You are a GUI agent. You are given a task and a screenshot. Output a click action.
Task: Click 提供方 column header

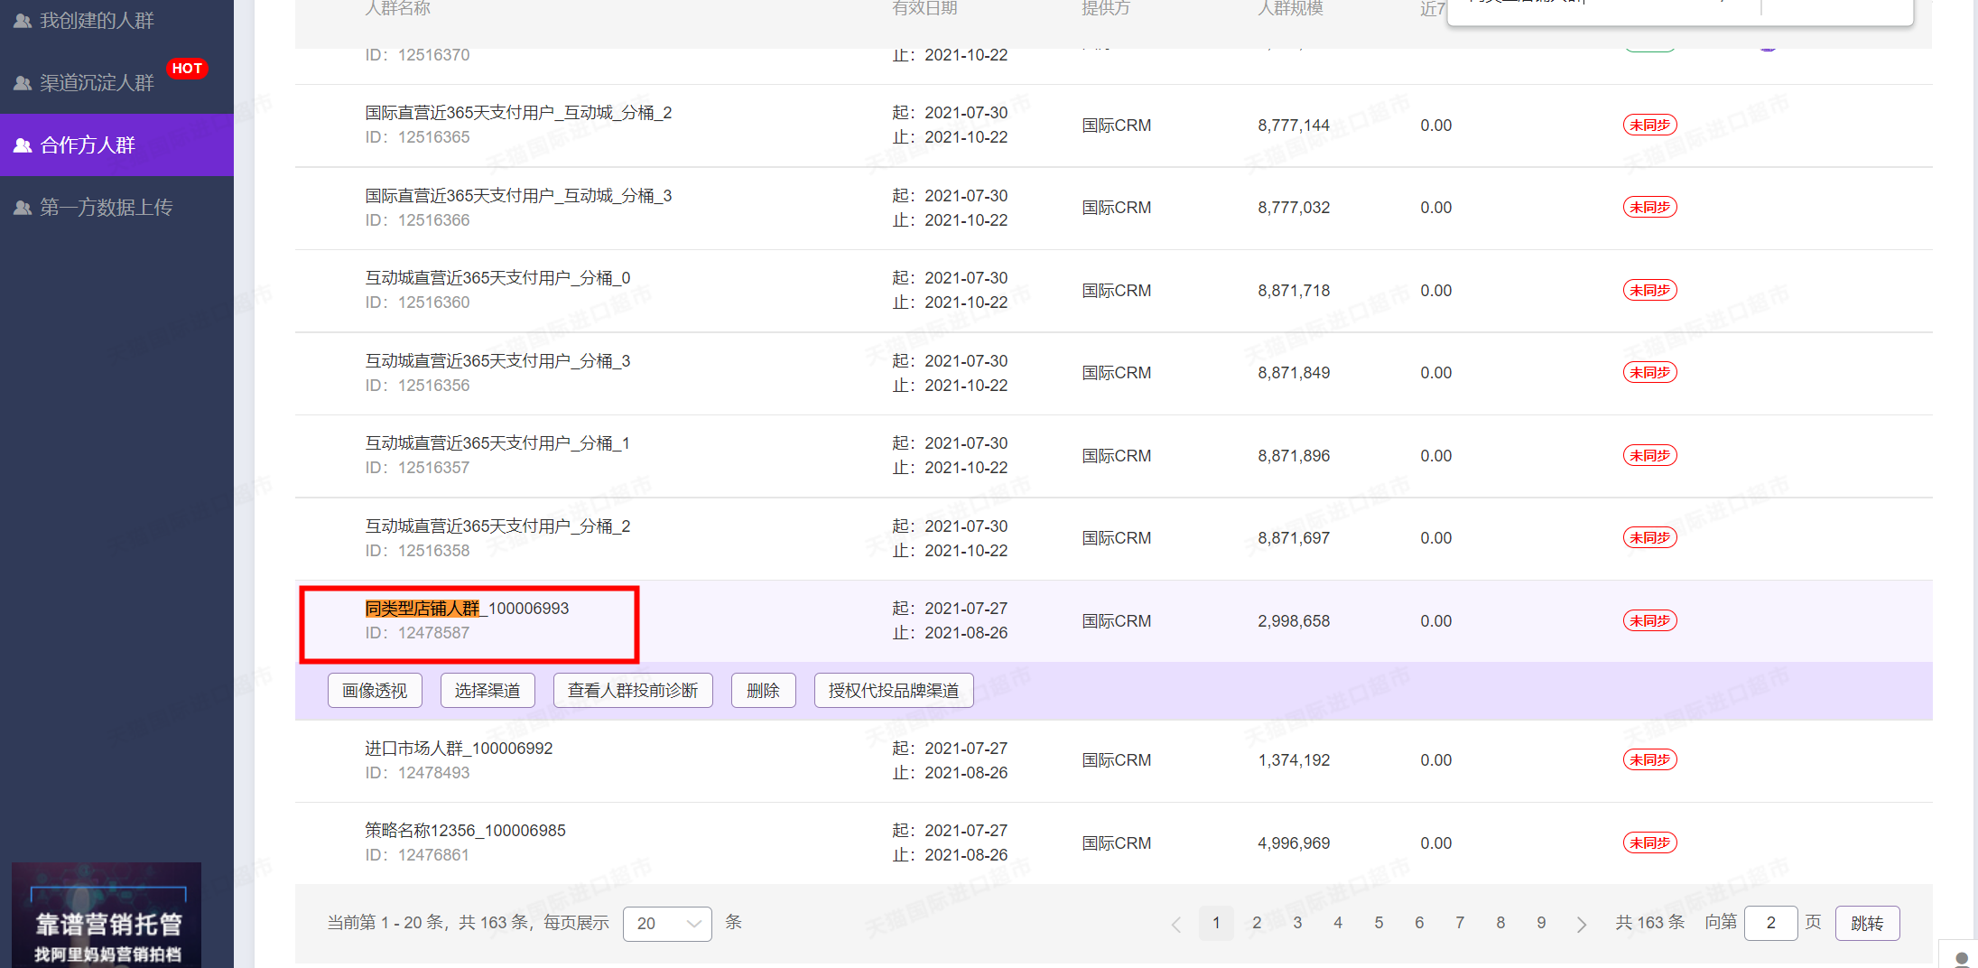pyautogui.click(x=1106, y=8)
